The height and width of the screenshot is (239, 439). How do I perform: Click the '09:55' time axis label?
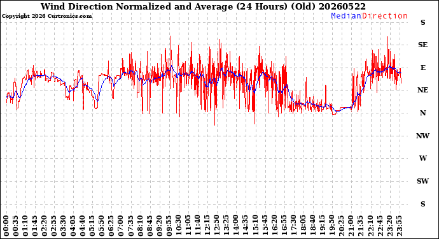(169, 226)
